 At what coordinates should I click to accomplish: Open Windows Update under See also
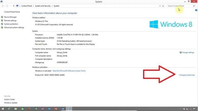pyautogui.click(x=11, y=103)
